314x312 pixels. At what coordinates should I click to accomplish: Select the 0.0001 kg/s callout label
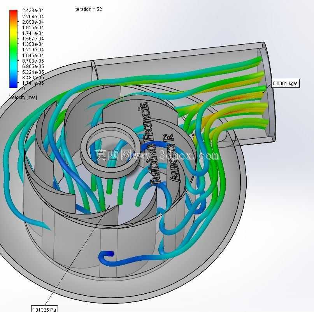[x=285, y=83]
